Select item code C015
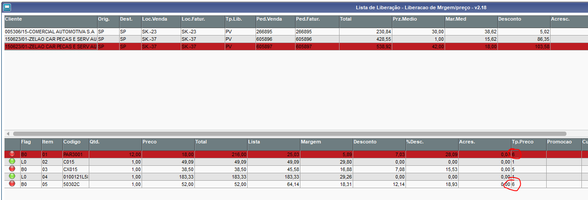The width and height of the screenshot is (588, 200). (x=76, y=162)
